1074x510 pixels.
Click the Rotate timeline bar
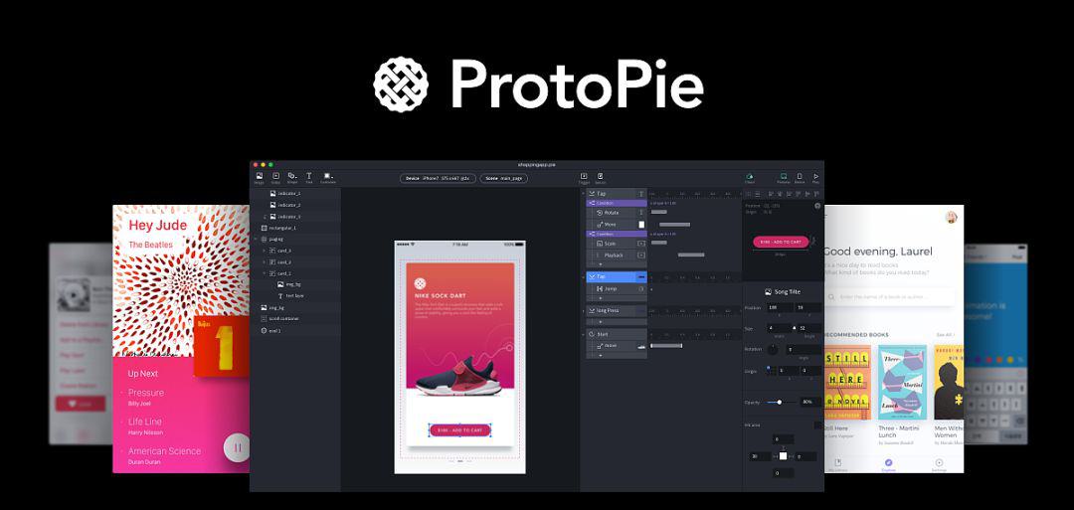pos(659,212)
